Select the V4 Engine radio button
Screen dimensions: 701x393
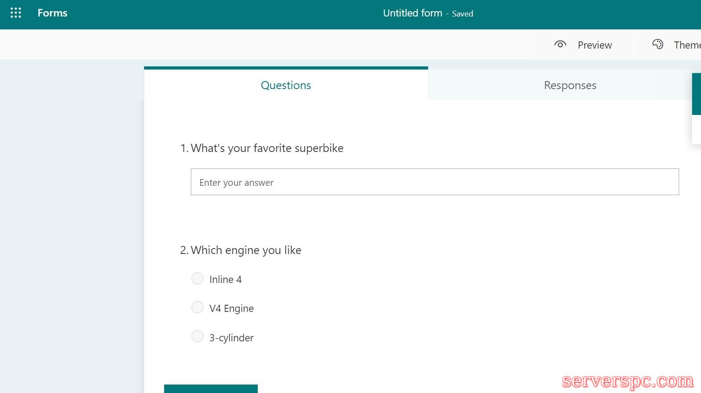[198, 307]
